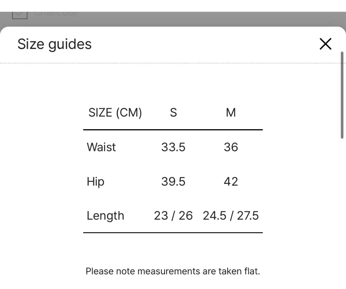The width and height of the screenshot is (346, 289).
Task: Click the Size guides heading
Action: (54, 44)
